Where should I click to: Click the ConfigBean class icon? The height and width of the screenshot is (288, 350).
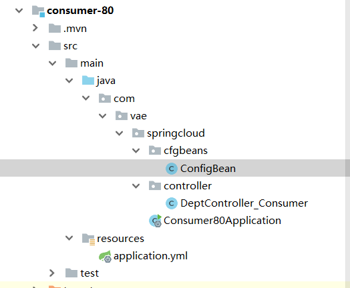(x=172, y=169)
